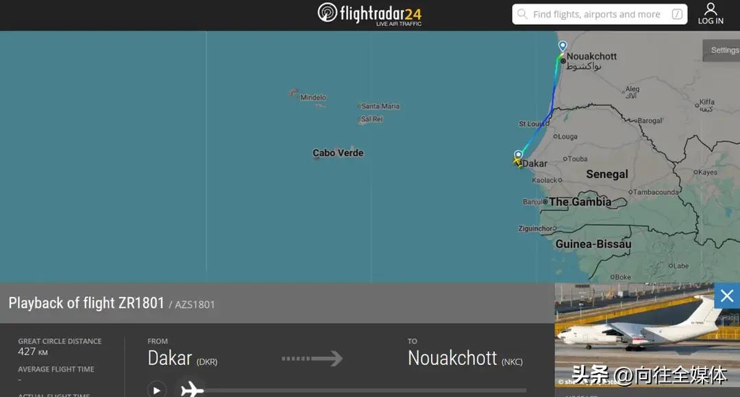The image size is (740, 397).
Task: Click the Dakar (DKR) origin airport link
Action: coord(182,359)
